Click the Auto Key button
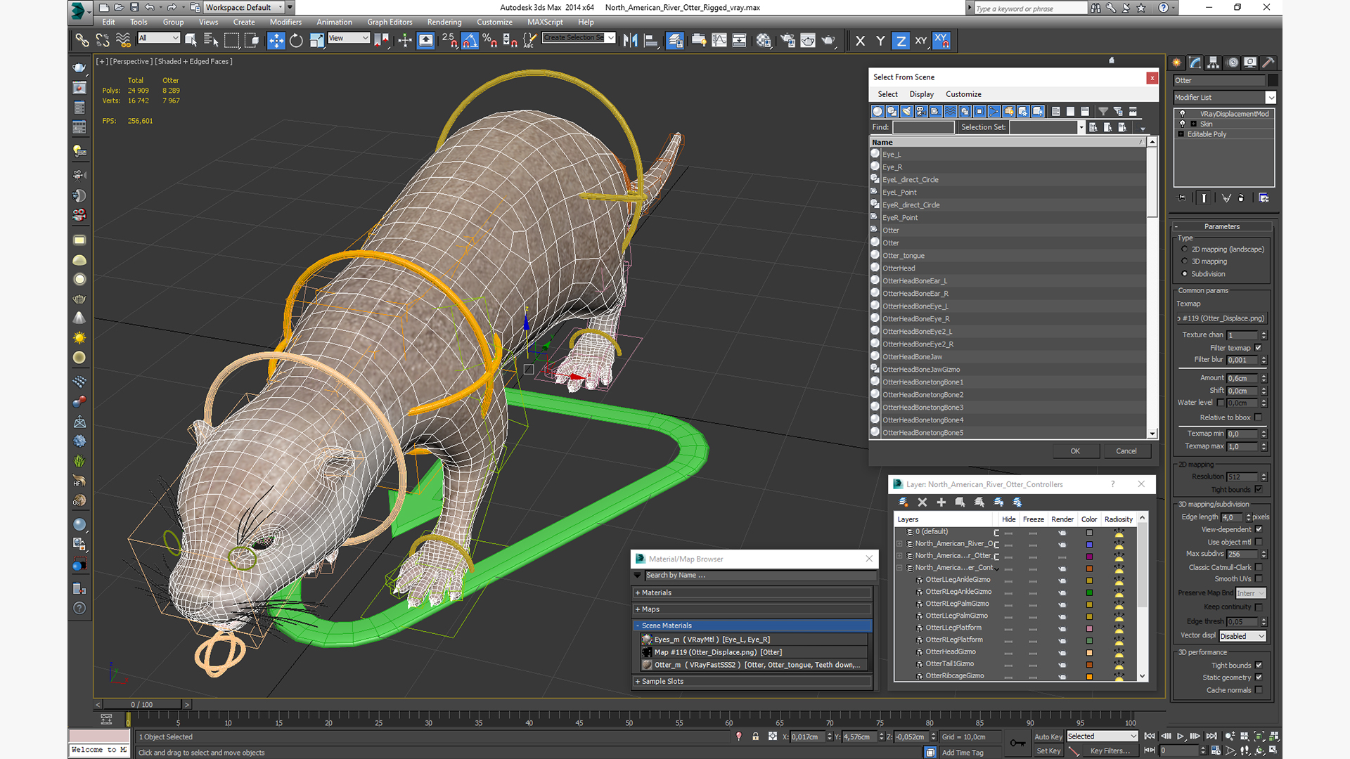Image resolution: width=1350 pixels, height=759 pixels. [x=1048, y=737]
